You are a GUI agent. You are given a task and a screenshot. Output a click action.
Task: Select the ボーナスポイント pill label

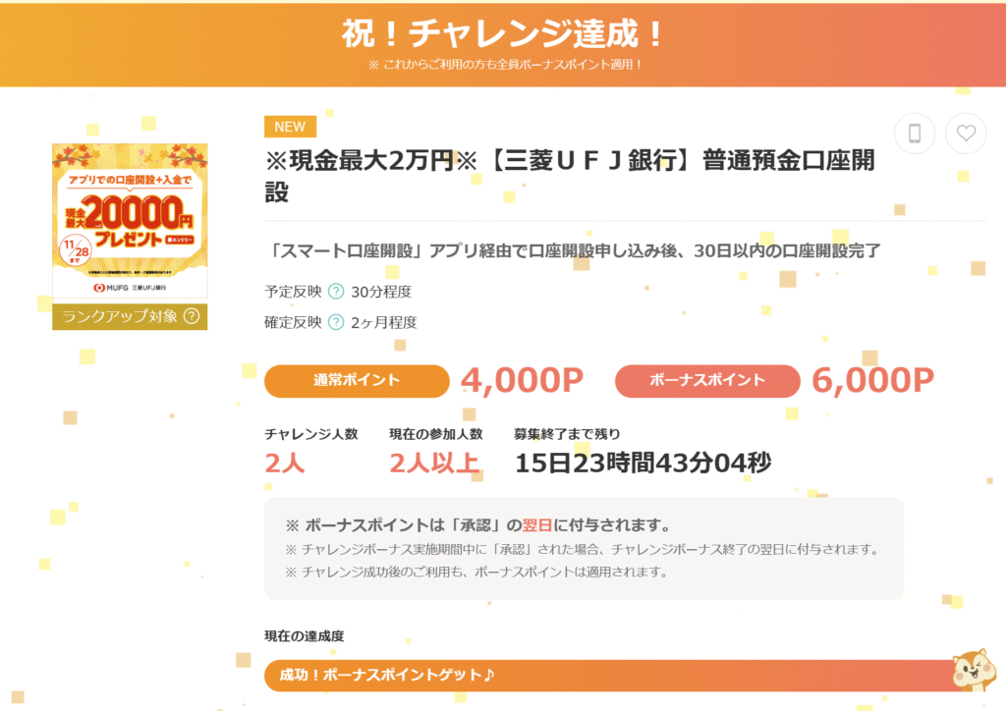click(x=707, y=381)
